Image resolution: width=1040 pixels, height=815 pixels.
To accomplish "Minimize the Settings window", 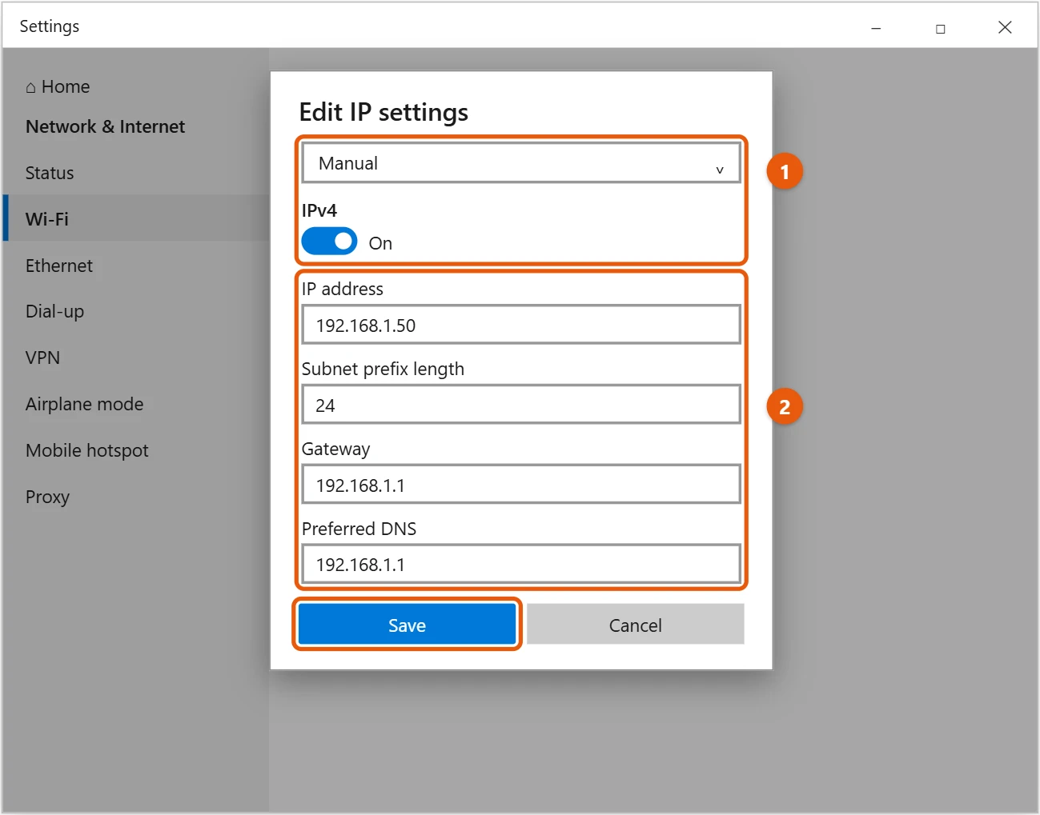I will click(876, 28).
